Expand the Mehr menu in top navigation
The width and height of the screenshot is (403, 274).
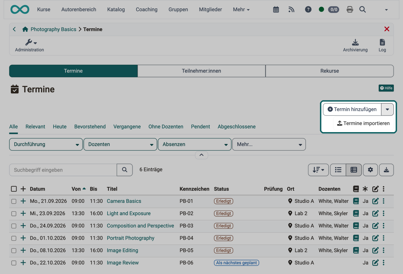pyautogui.click(x=241, y=9)
